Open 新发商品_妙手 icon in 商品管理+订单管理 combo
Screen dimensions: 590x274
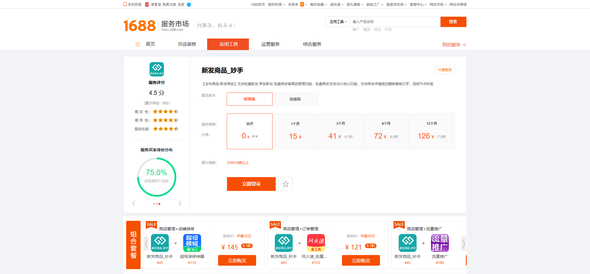(284, 243)
